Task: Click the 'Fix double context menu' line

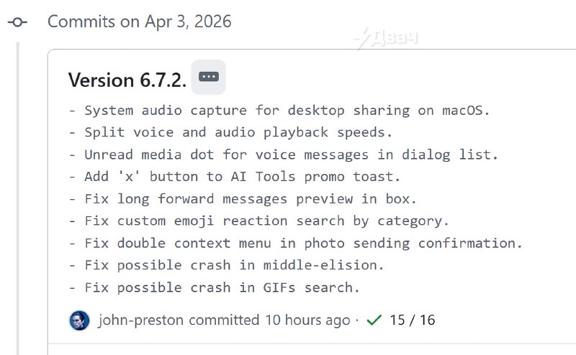Action: [x=296, y=243]
